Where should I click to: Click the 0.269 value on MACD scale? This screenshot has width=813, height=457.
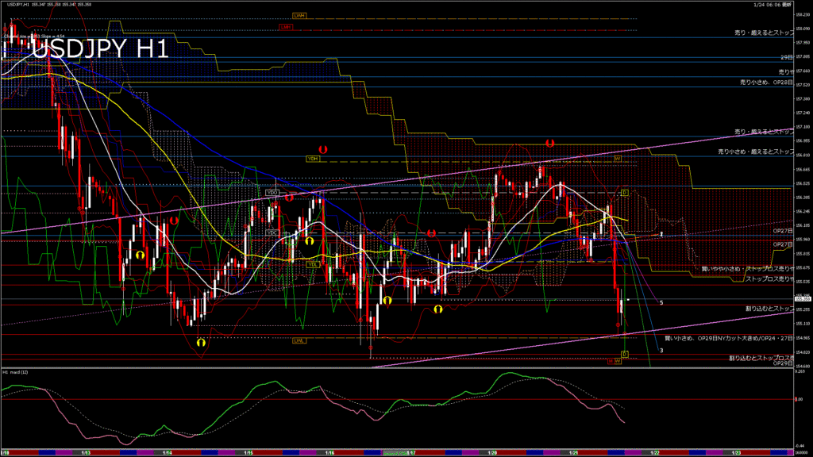pos(800,371)
